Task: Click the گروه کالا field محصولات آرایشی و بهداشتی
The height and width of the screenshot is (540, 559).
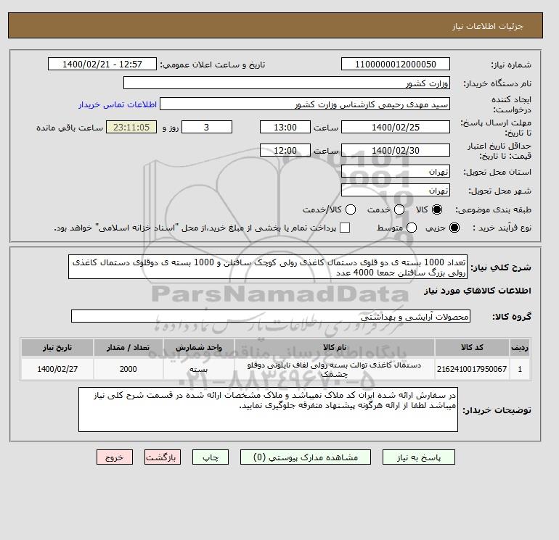Action: (271, 317)
